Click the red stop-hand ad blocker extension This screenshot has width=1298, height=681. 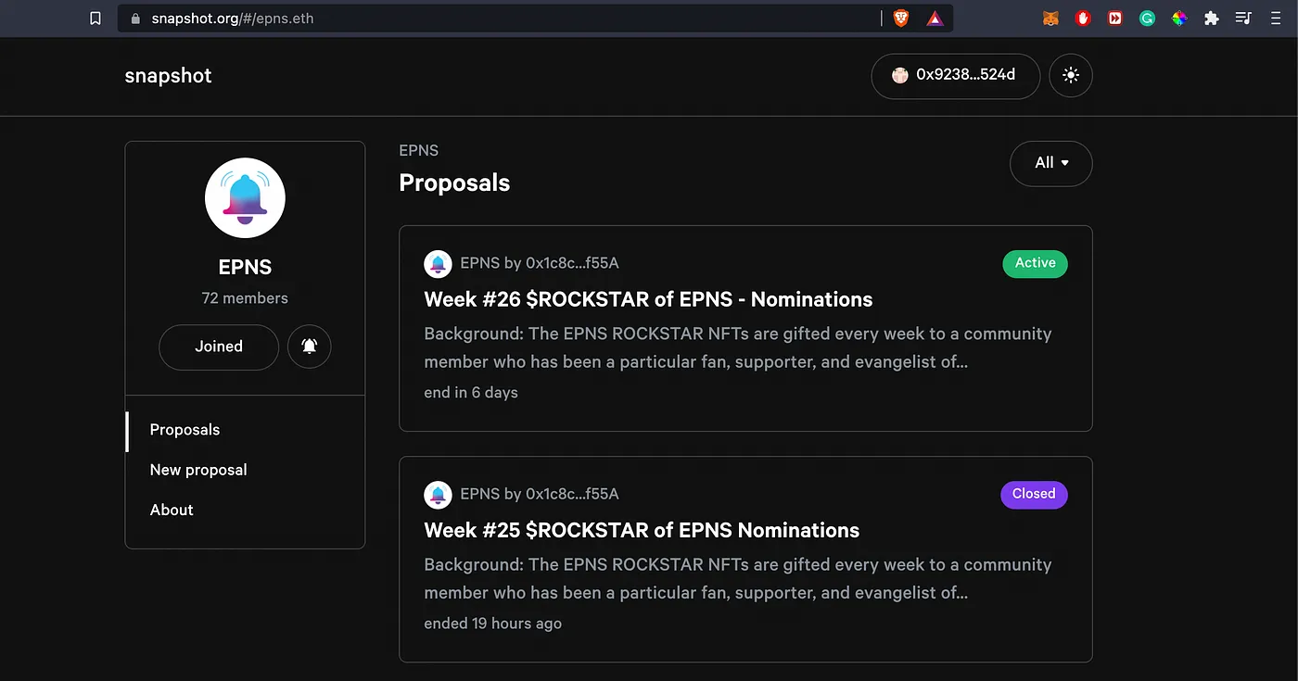1082,19
